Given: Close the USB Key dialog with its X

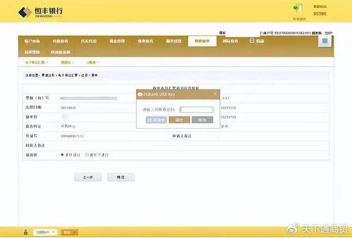Looking at the screenshot, I should (215, 94).
